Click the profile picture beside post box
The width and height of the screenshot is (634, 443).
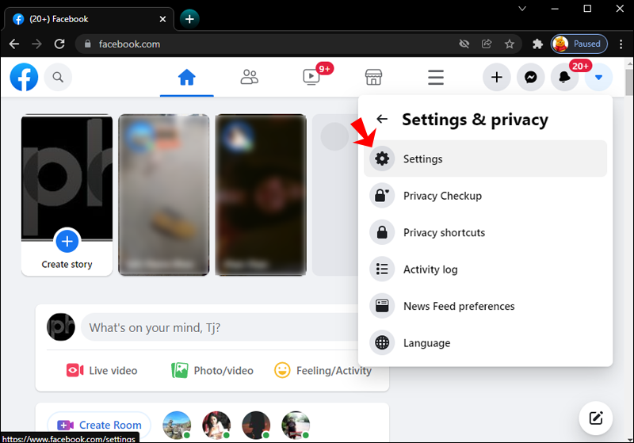click(61, 327)
